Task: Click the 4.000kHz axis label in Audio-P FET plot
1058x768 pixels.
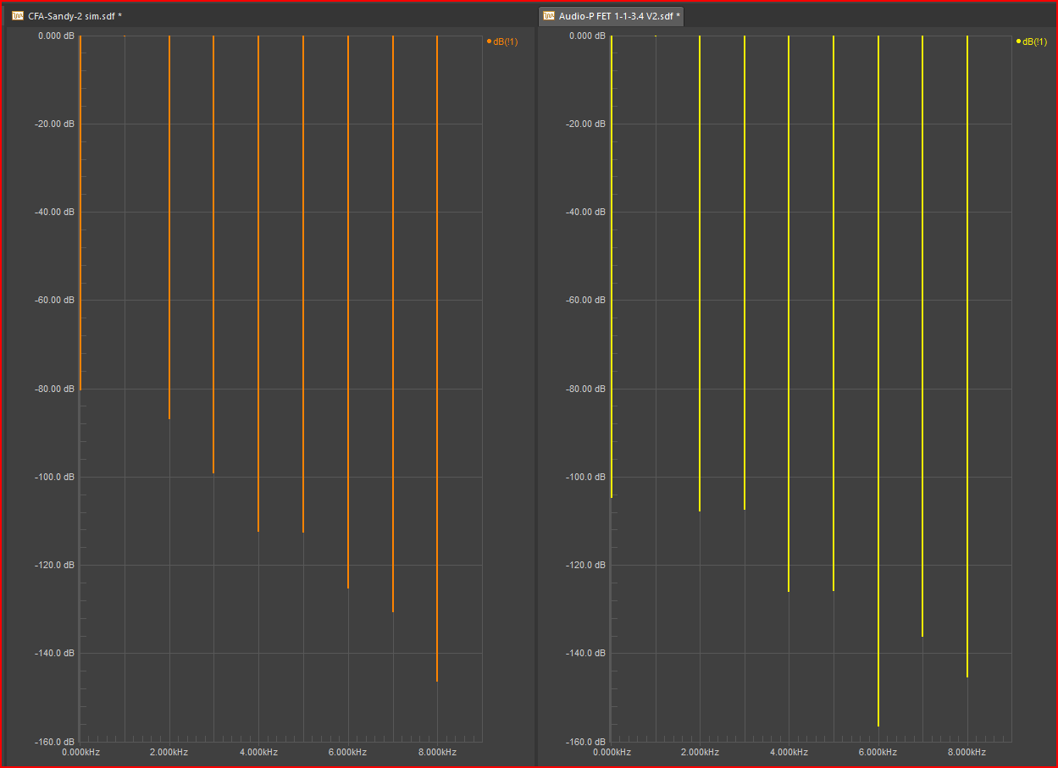Action: [x=789, y=752]
